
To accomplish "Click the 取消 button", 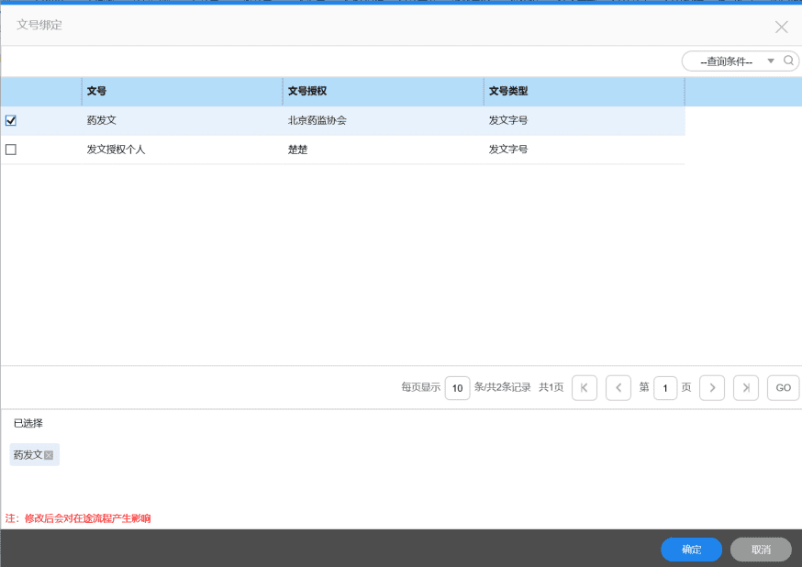I will pos(761,550).
